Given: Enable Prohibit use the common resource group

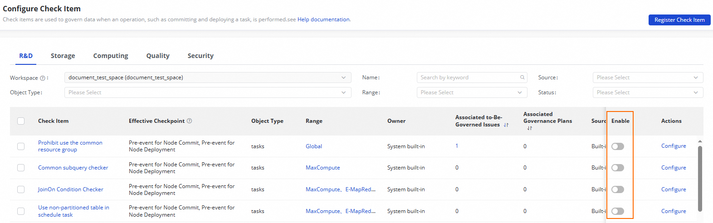Looking at the screenshot, I should point(618,146).
